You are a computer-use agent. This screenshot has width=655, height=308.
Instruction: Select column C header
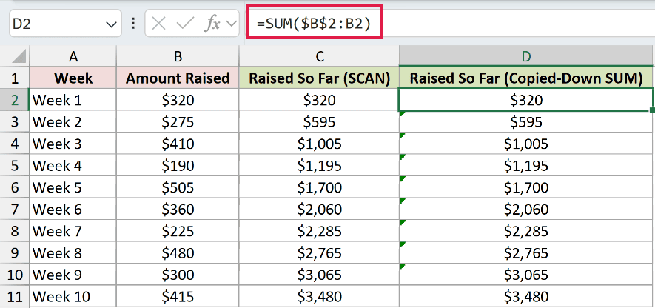319,56
